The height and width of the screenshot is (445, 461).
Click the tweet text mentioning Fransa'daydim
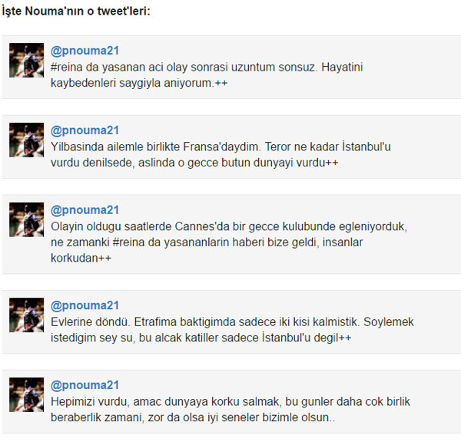(x=221, y=155)
